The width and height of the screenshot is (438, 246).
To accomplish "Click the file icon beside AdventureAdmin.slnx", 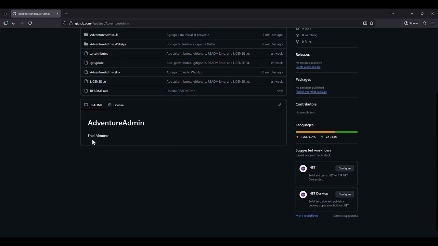I will (x=86, y=72).
